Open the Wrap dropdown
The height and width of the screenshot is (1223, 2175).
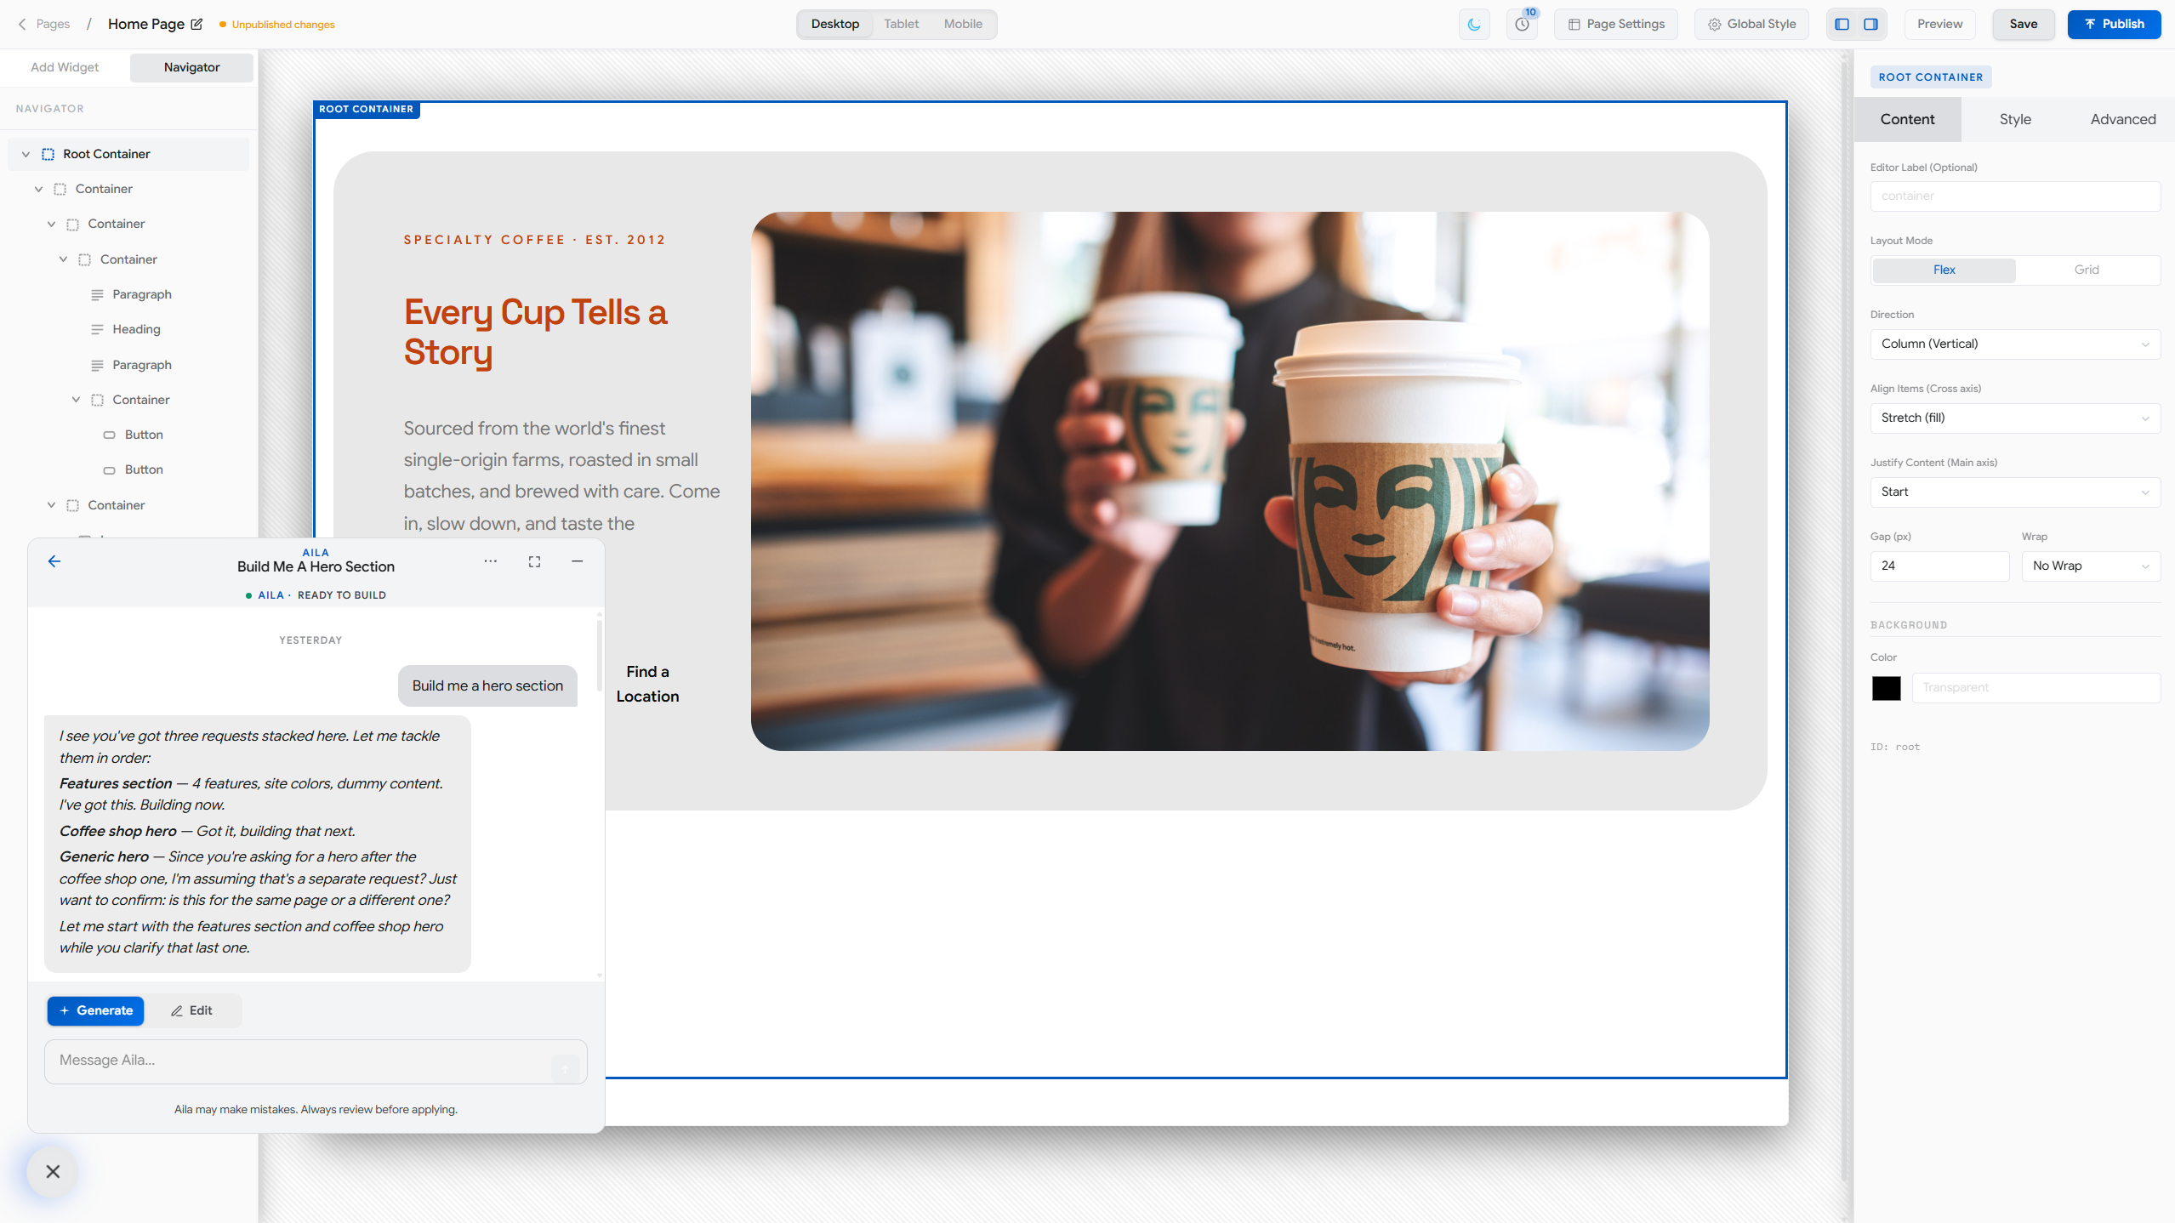pyautogui.click(x=2090, y=566)
